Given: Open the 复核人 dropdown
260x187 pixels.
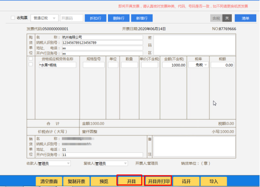Looking at the screenshot, I should [x=111, y=164].
